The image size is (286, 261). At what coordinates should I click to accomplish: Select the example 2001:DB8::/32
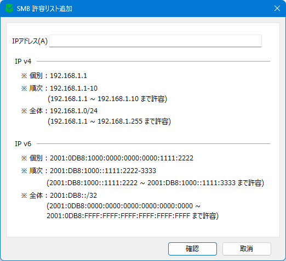[73, 196]
